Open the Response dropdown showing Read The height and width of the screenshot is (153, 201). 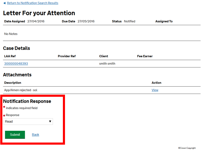(x=28, y=121)
